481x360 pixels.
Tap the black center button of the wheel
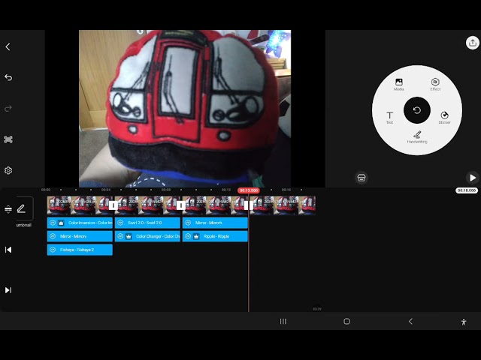pos(417,110)
